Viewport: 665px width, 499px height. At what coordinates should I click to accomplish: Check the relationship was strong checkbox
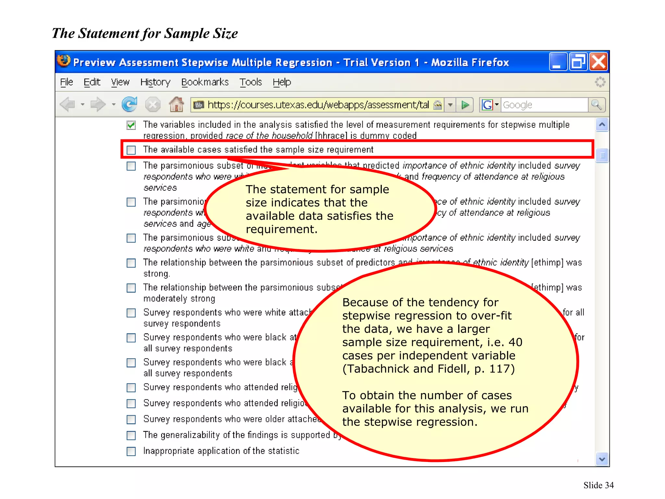tap(131, 263)
